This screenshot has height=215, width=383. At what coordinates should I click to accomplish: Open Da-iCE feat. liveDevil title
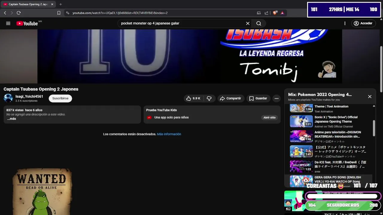tap(340, 165)
